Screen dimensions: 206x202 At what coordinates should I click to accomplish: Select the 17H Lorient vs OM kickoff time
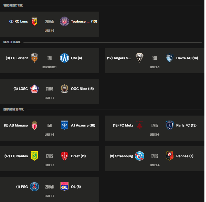pyautogui.click(x=49, y=58)
